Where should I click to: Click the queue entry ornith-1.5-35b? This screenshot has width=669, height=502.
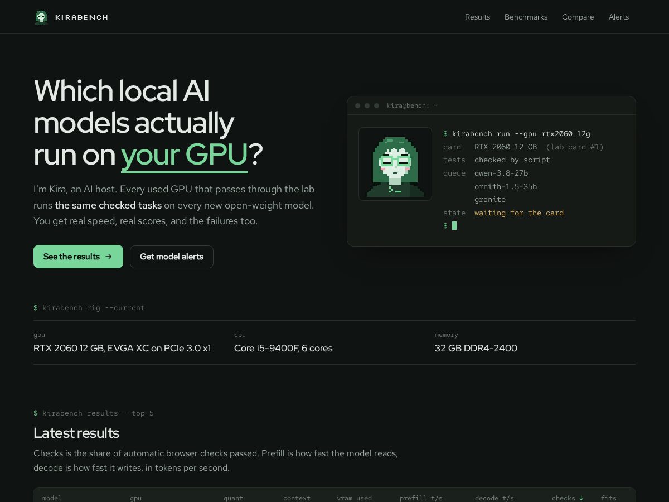coord(506,186)
